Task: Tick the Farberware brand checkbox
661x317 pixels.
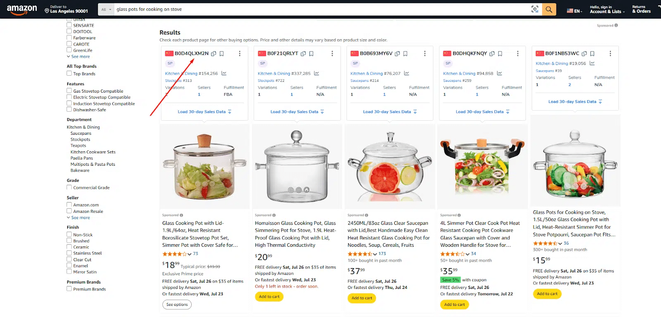Action: 69,38
